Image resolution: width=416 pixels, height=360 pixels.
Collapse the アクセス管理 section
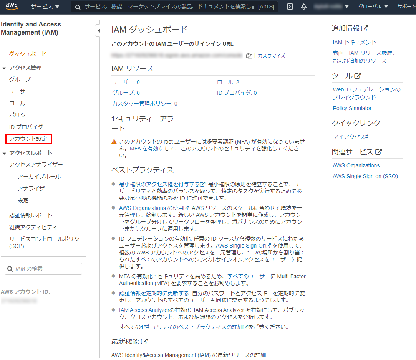[4, 68]
